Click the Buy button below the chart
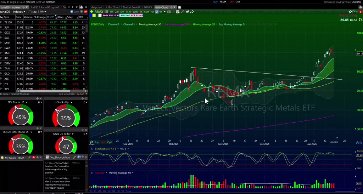Screen dimensions: 363x194 click(96, 142)
